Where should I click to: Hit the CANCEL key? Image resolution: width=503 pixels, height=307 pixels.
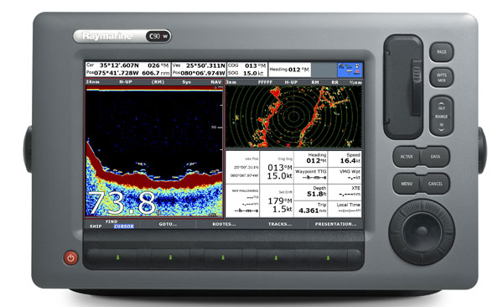(x=435, y=184)
